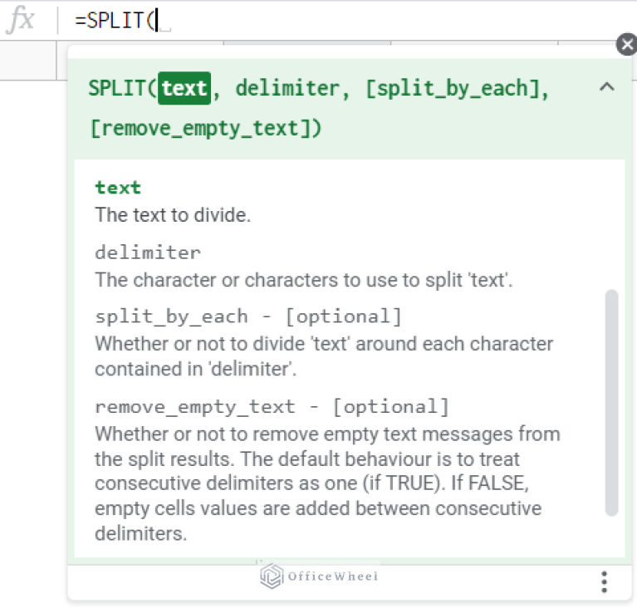
Task: Collapse the function help with the chevron
Action: (x=607, y=87)
